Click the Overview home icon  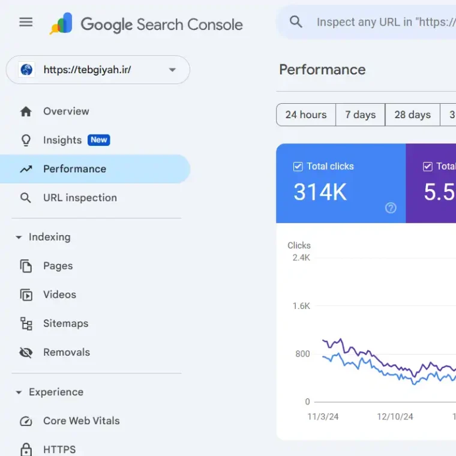(x=26, y=112)
